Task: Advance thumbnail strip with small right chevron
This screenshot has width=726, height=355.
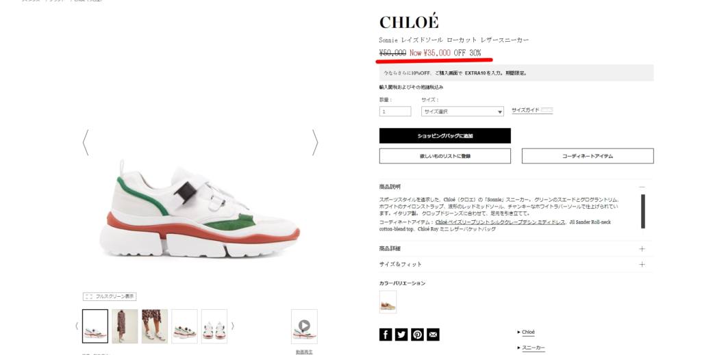Action: click(232, 326)
